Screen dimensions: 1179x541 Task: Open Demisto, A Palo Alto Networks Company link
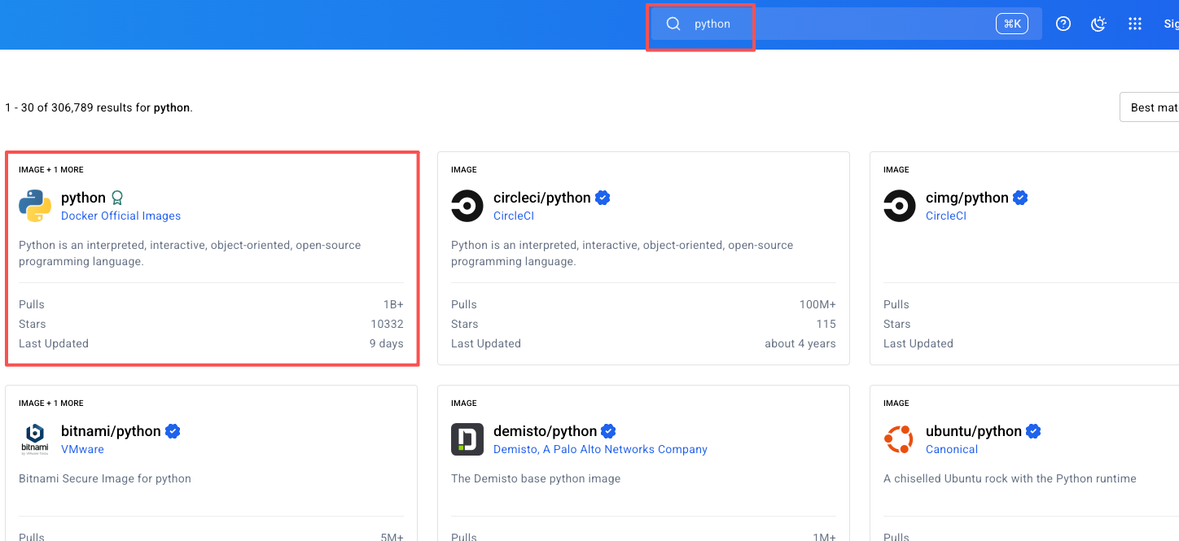point(600,449)
